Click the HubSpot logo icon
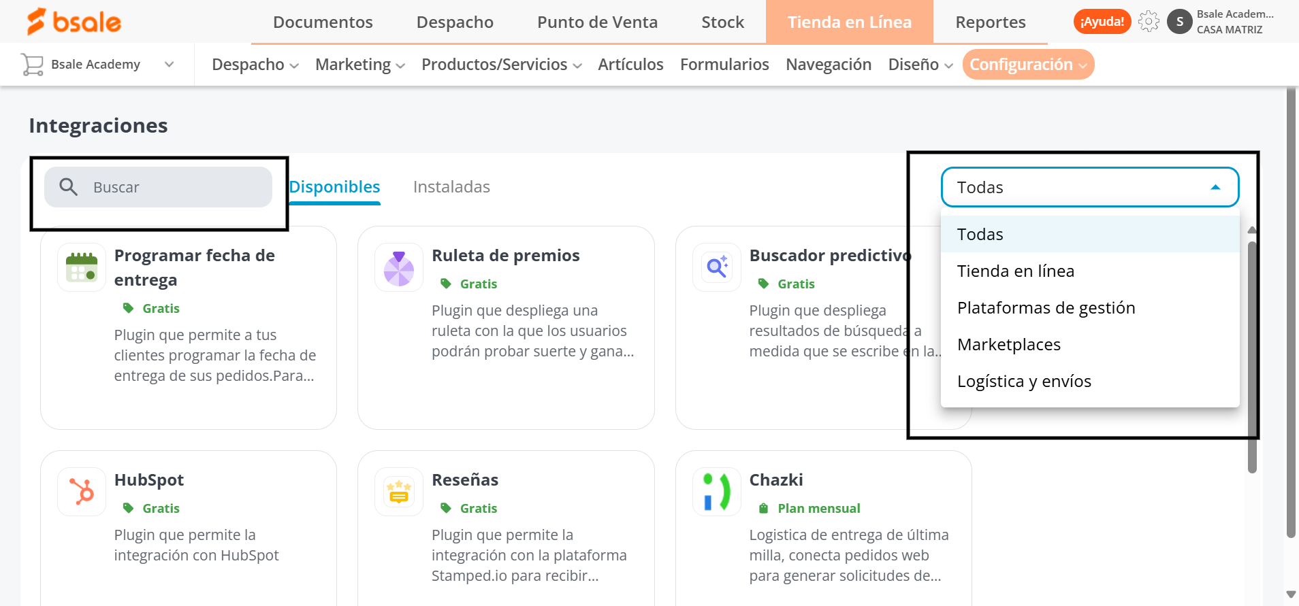 tap(82, 492)
